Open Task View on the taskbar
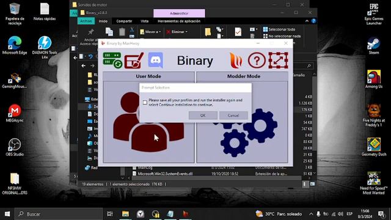The width and height of the screenshot is (391, 220). coord(110,214)
